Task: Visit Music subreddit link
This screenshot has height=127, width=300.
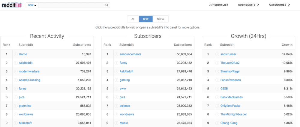Action: 124,123
